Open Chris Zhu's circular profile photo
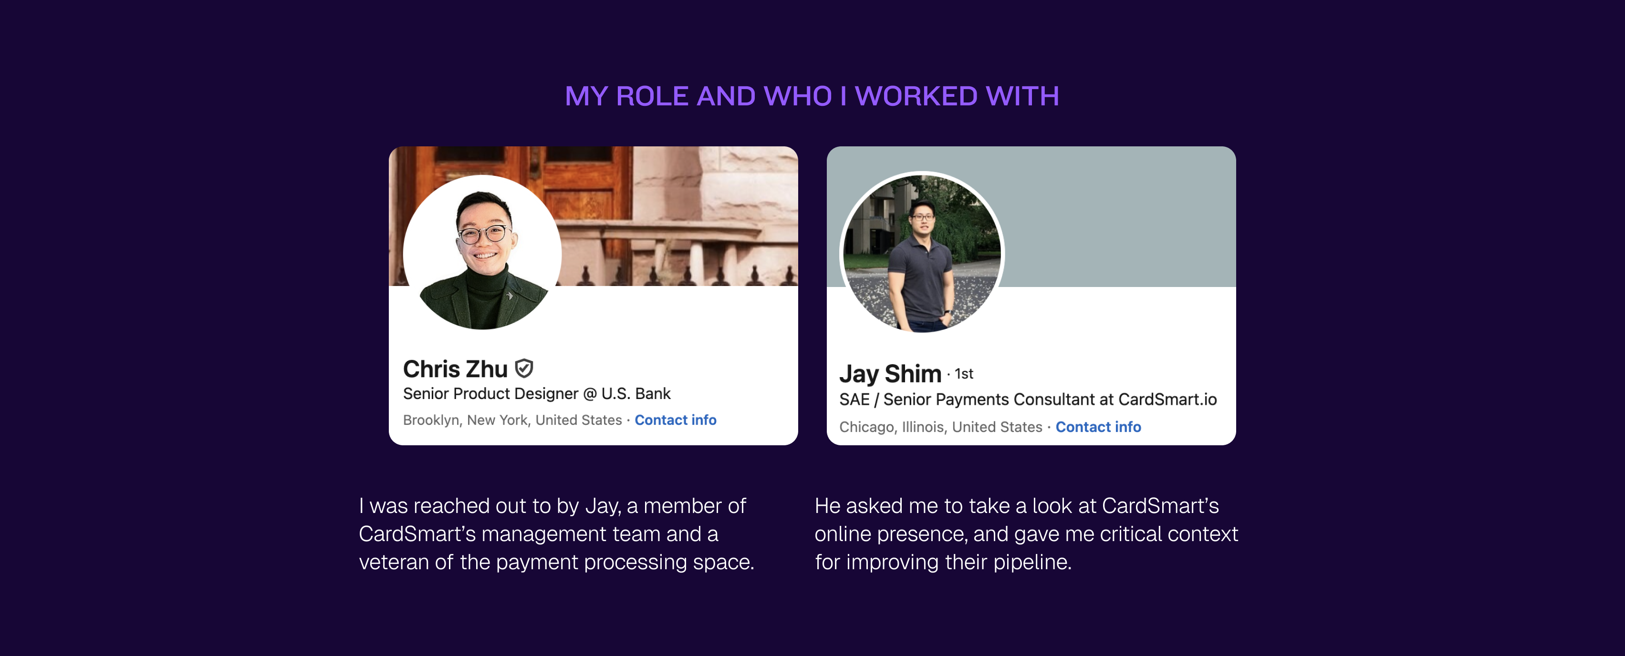 click(x=482, y=253)
